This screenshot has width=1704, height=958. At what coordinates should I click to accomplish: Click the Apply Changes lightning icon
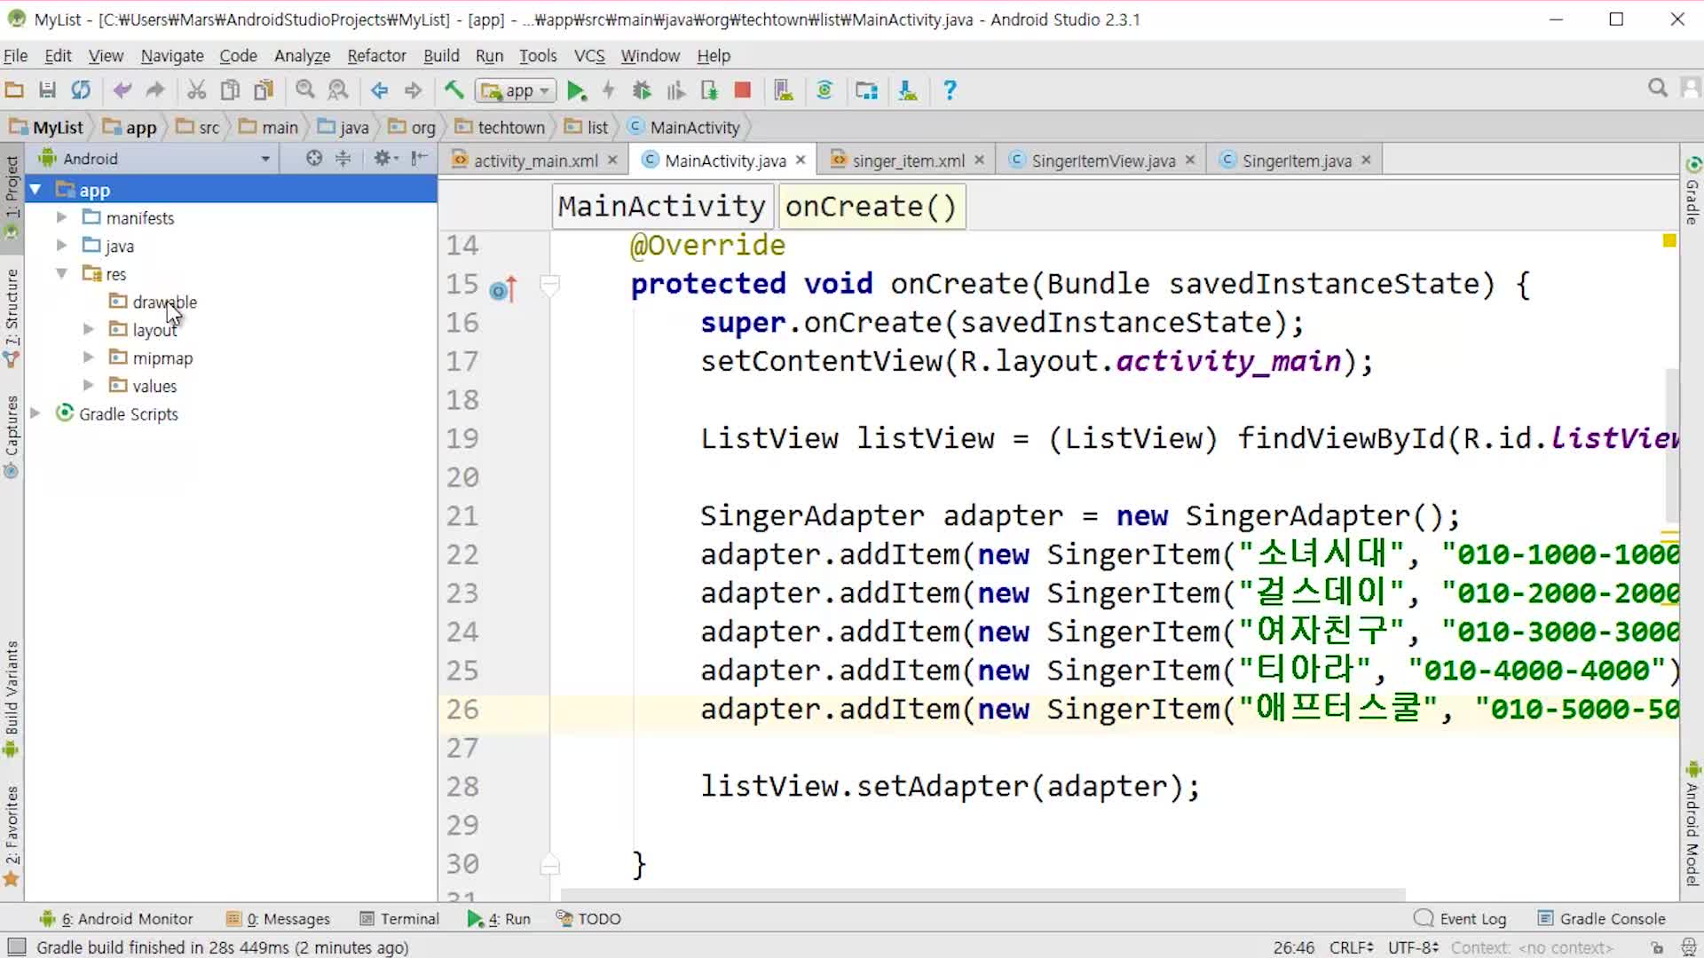[x=608, y=90]
